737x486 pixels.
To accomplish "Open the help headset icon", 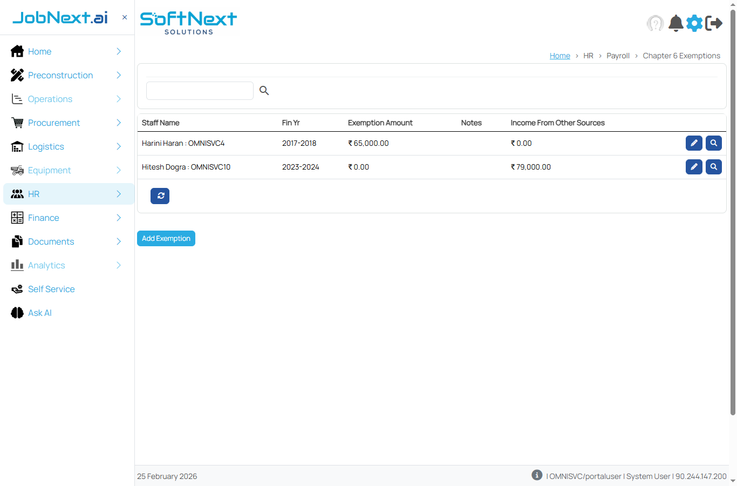I will pyautogui.click(x=655, y=23).
